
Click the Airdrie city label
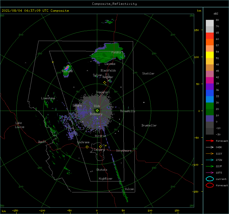[x=100, y=136]
